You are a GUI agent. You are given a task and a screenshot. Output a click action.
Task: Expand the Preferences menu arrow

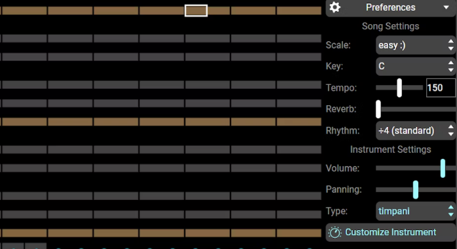(447, 7)
